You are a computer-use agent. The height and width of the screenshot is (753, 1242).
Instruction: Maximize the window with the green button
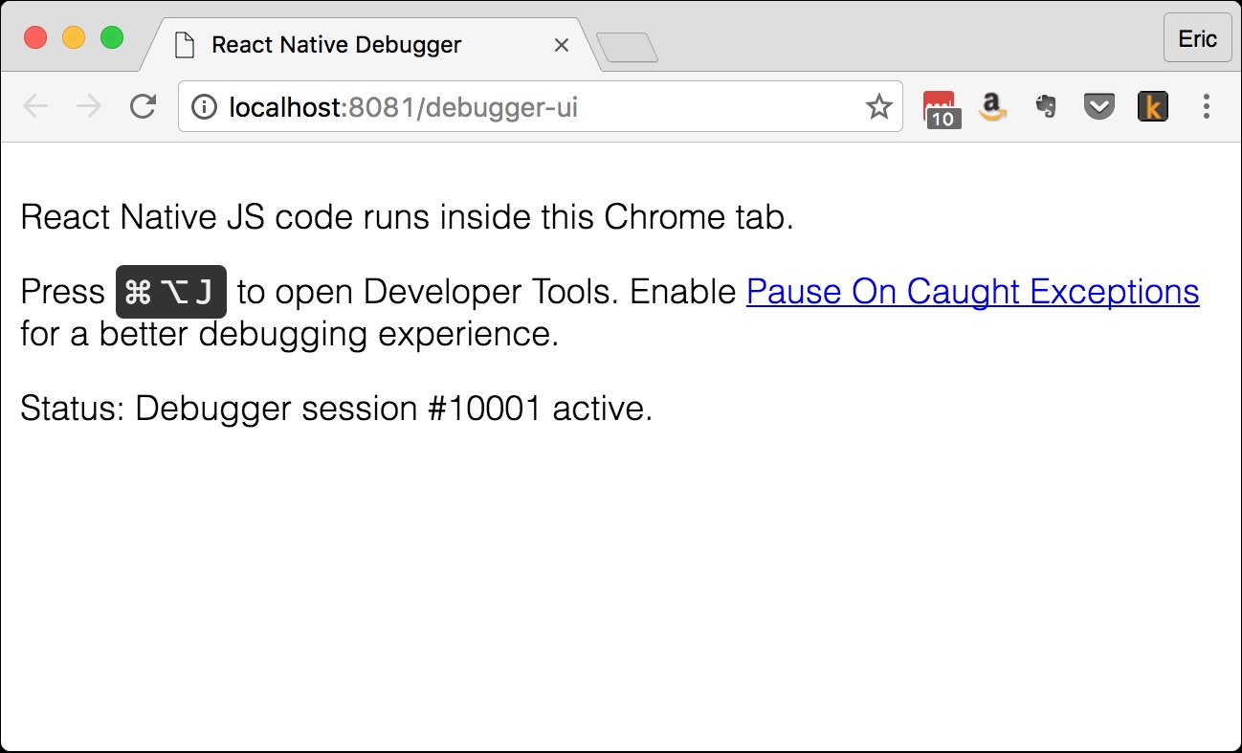pos(112,38)
